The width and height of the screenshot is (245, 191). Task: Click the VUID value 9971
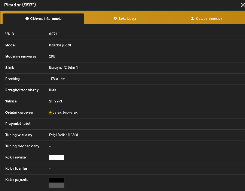[x=53, y=34]
